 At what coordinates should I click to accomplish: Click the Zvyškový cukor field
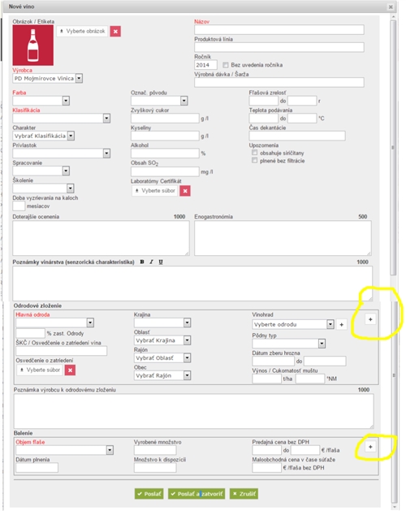point(165,119)
